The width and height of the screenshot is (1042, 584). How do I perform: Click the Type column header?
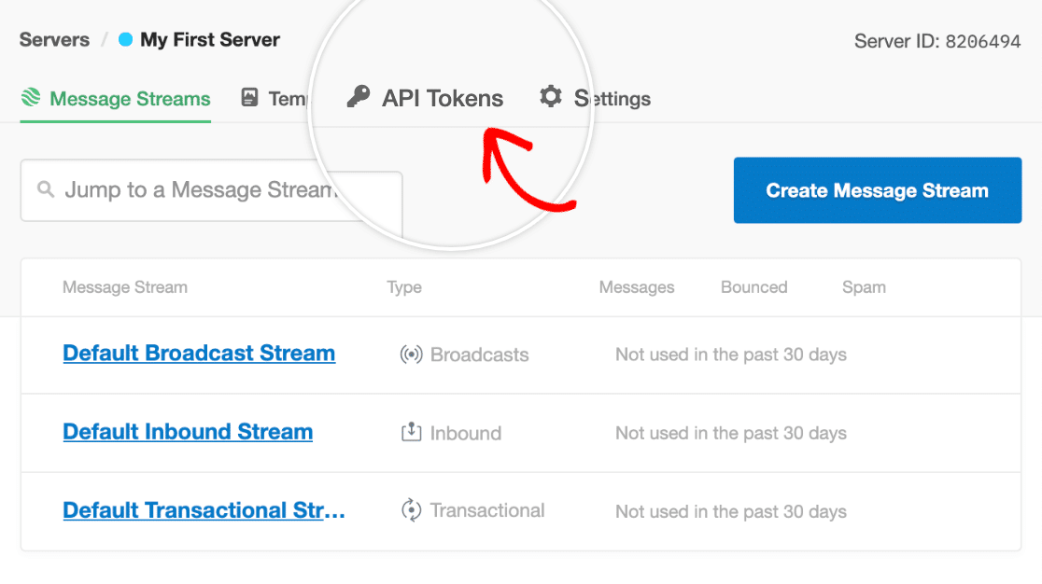click(404, 287)
